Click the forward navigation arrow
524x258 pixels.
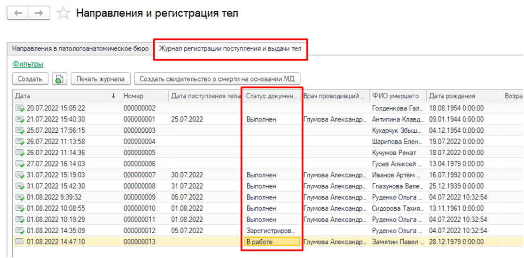pyautogui.click(x=39, y=13)
